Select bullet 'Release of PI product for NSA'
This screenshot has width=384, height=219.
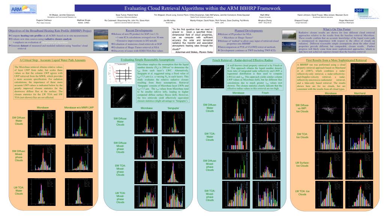[x=235, y=34]
